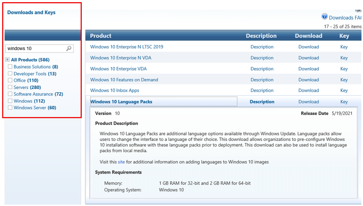Download Windows 10 Enterprise N LTSC 2019
Image resolution: width=363 pixels, height=206 pixels.
click(x=308, y=47)
